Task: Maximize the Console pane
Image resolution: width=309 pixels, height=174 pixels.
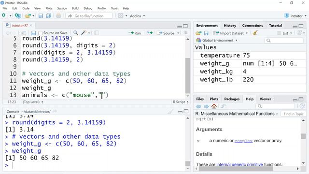Action: (x=186, y=112)
